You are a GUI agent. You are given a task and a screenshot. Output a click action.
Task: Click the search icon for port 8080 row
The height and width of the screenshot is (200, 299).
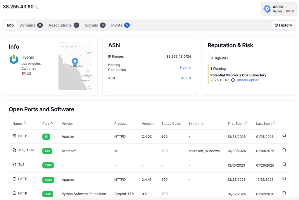(284, 179)
